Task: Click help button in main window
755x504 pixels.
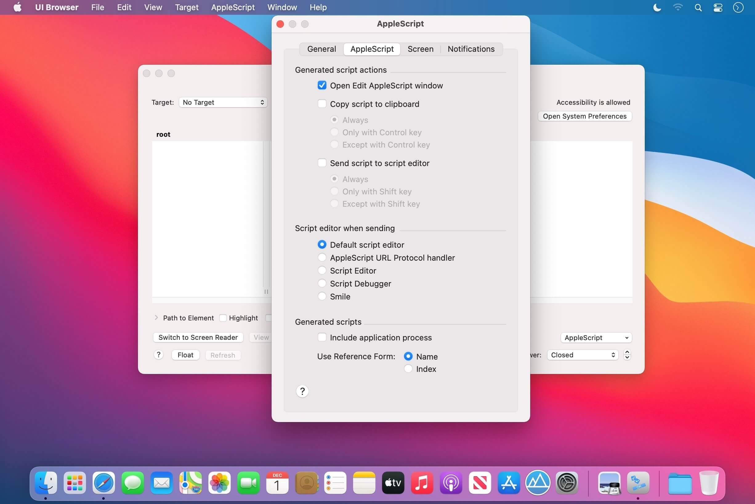Action: (x=158, y=355)
